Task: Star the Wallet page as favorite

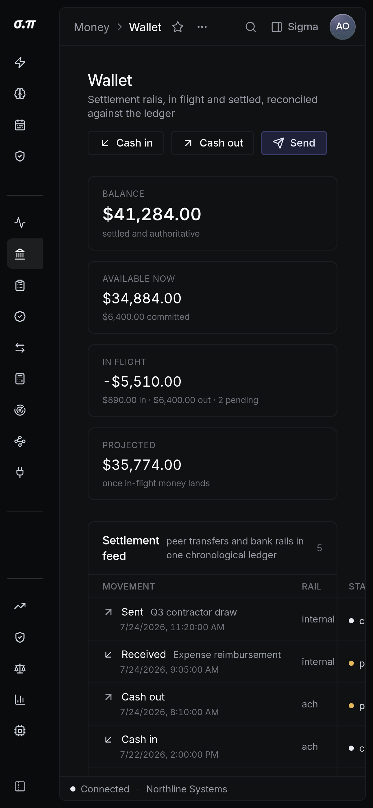Action: pos(178,27)
